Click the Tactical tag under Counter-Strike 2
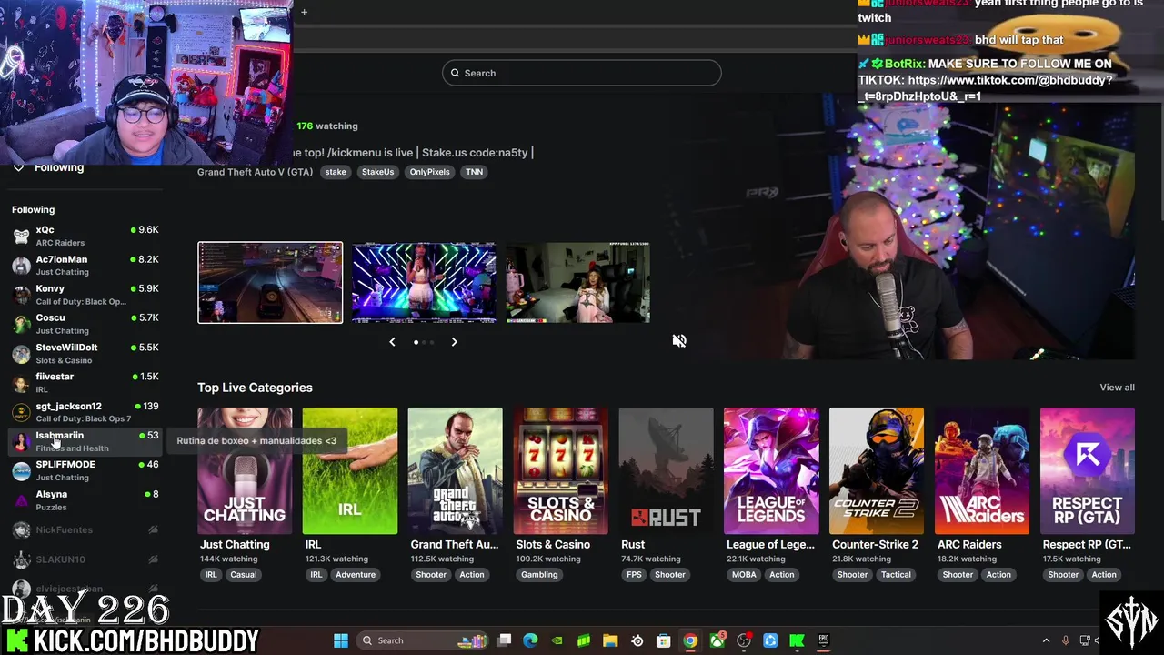Image resolution: width=1164 pixels, height=655 pixels. point(896,575)
